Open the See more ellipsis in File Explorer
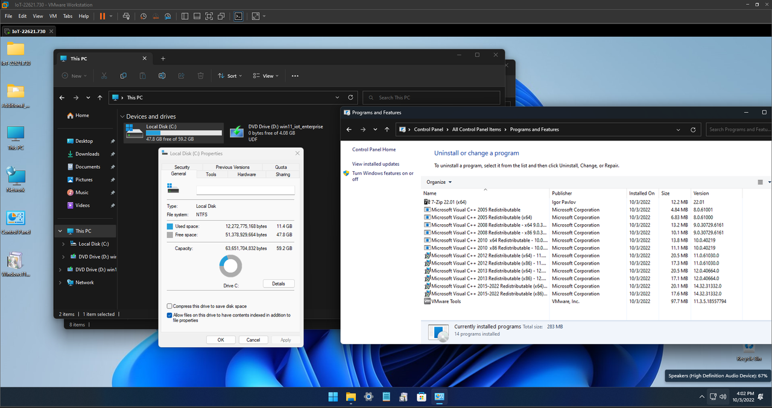 pos(295,76)
